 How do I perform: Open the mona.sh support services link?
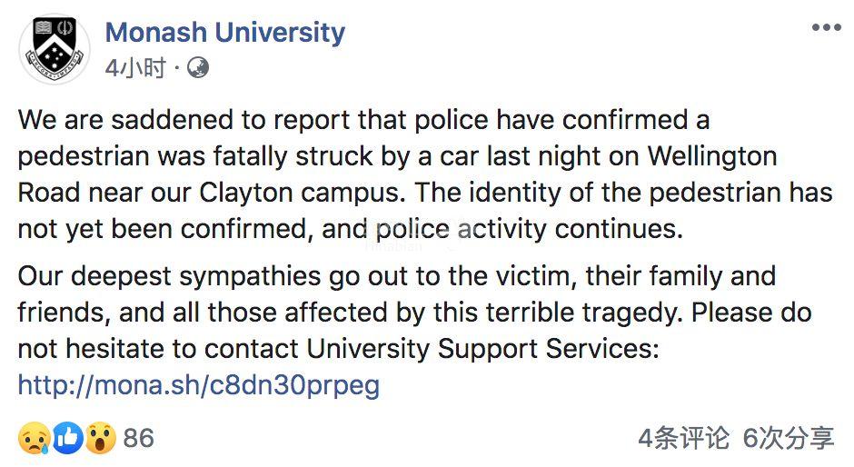(x=198, y=385)
